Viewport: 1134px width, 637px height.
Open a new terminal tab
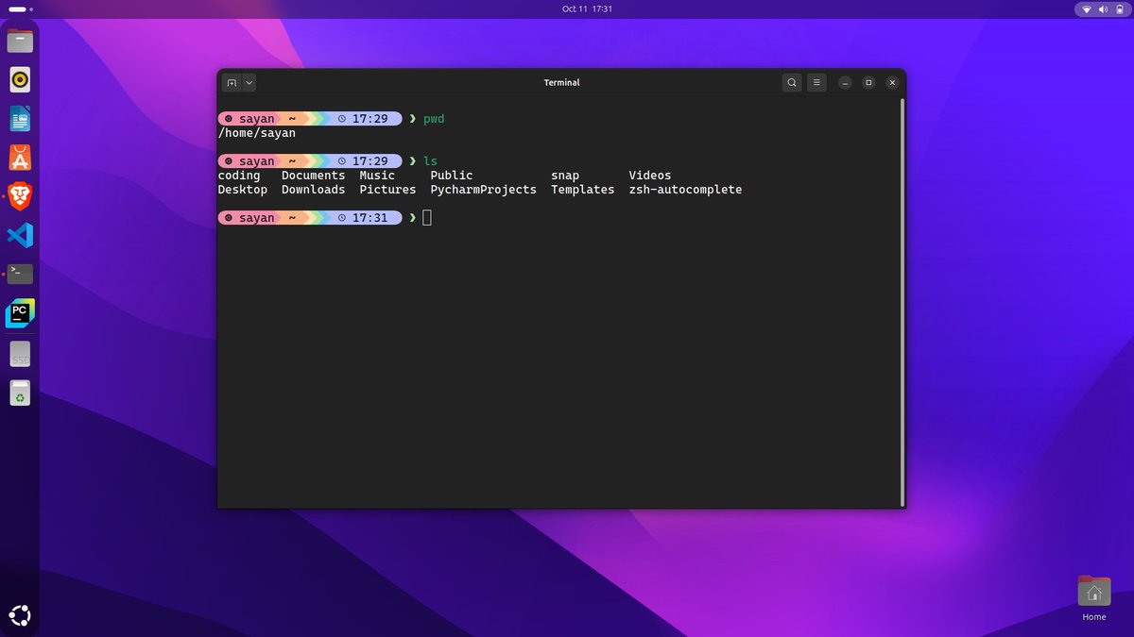pos(232,82)
